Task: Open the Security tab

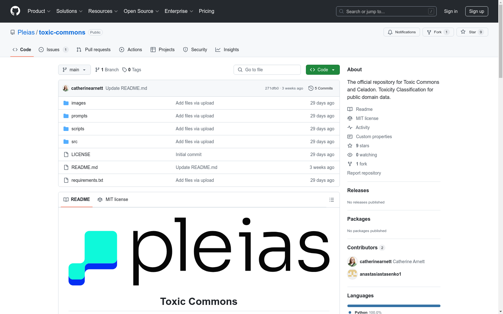Action: [195, 50]
